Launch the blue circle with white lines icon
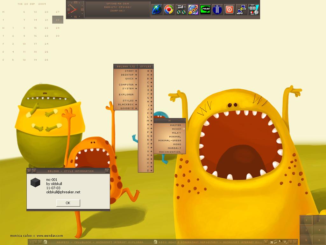This screenshot has height=245, width=326. [x=217, y=10]
